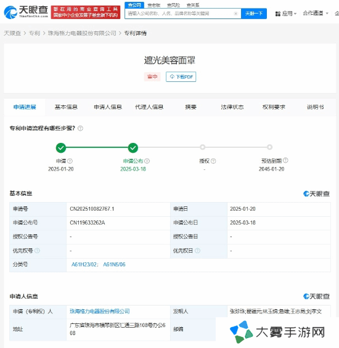Open applicant 珠海格力电器股份有限公司 link
This screenshot has width=339, height=348.
(100, 312)
